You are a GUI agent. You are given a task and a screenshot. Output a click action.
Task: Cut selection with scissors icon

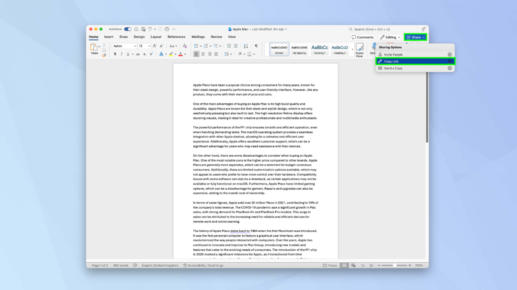(x=104, y=45)
